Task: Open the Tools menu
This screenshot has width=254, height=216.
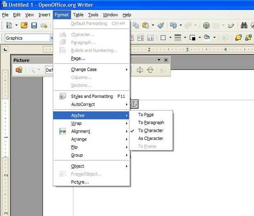Action: [x=93, y=15]
